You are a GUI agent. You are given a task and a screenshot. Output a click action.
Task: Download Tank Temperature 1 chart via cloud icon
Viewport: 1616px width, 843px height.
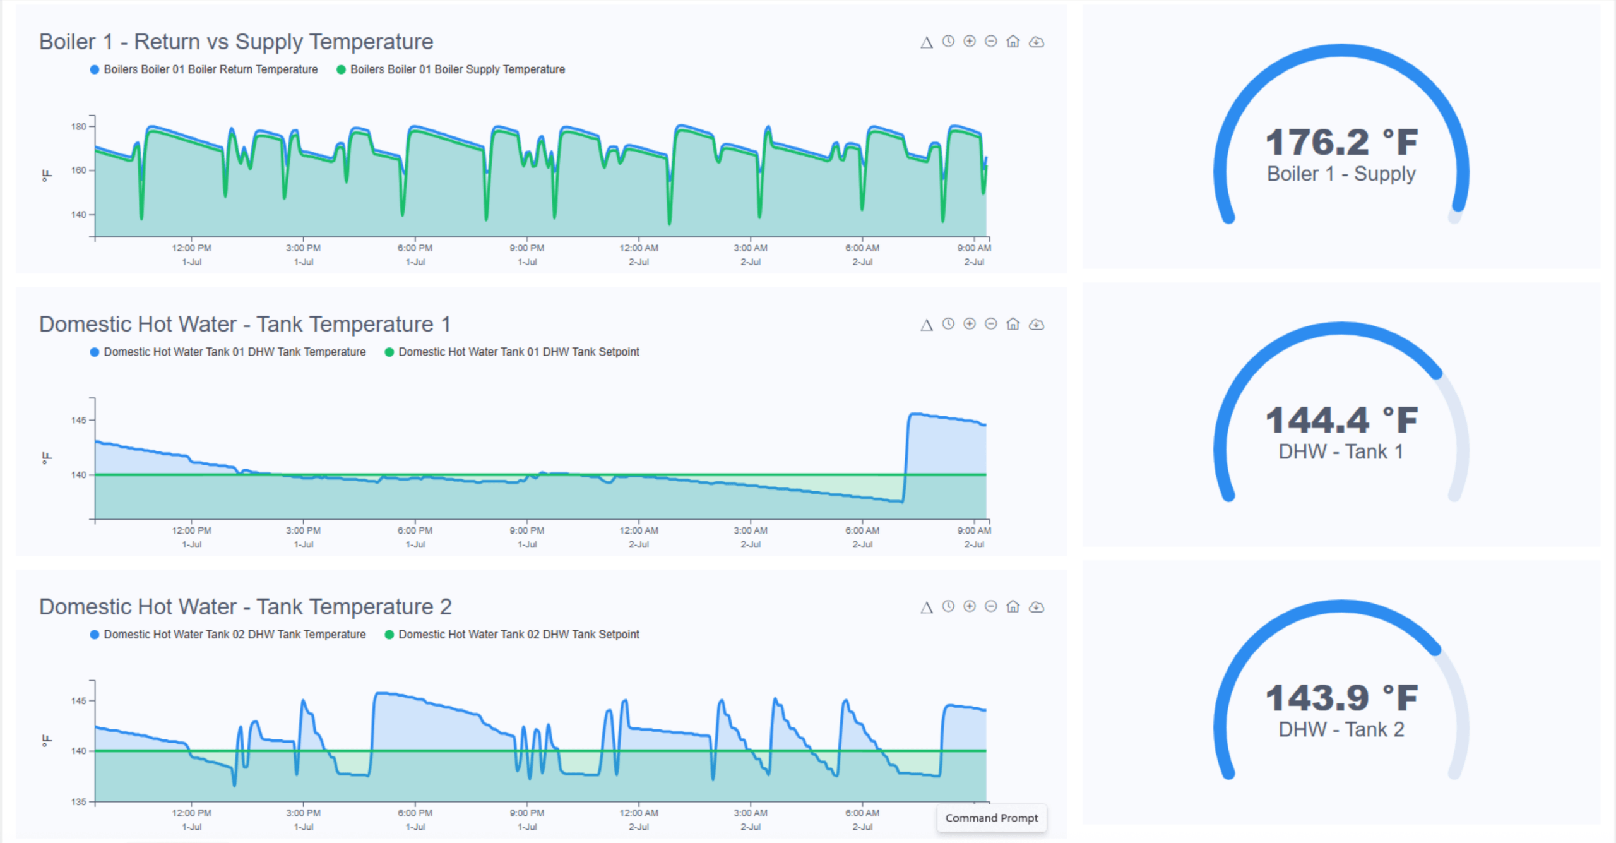click(1037, 324)
